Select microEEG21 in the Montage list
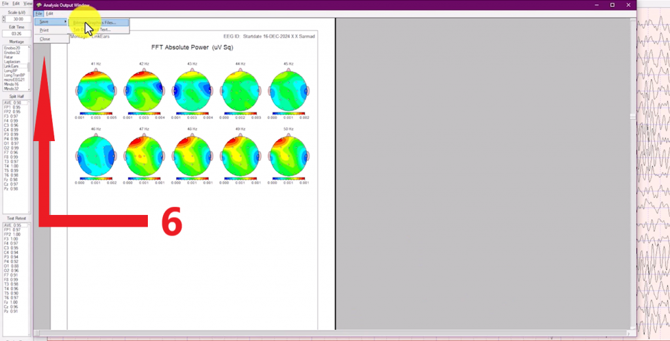Screen dimensions: 670x341 pos(14,80)
